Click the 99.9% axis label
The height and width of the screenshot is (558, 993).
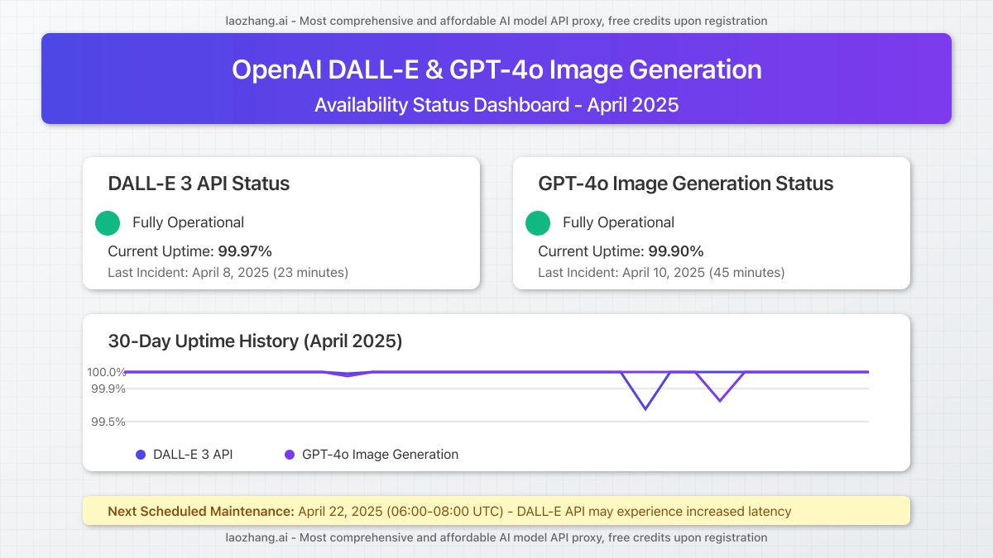[x=108, y=389]
